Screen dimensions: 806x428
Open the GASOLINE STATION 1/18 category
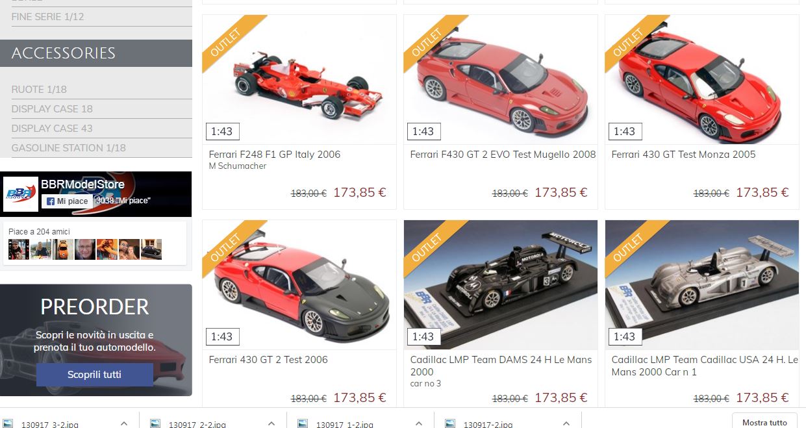pyautogui.click(x=69, y=147)
